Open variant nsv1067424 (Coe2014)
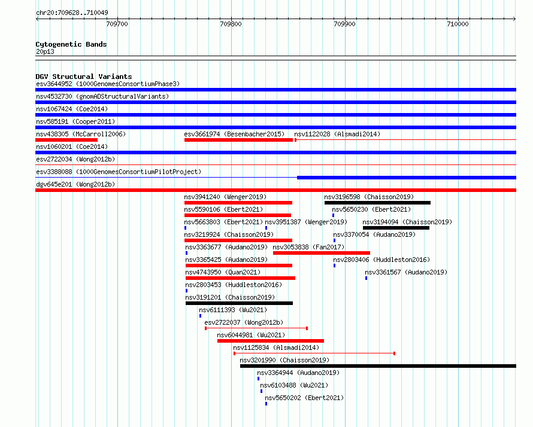The width and height of the screenshot is (533, 427). pos(72,109)
